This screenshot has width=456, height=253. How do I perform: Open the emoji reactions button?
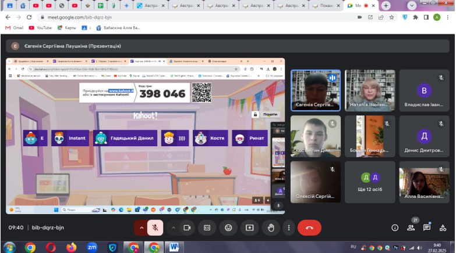(228, 228)
